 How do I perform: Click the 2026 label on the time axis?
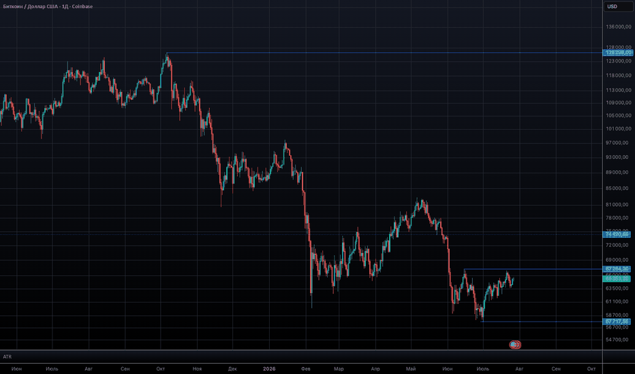pos(269,369)
